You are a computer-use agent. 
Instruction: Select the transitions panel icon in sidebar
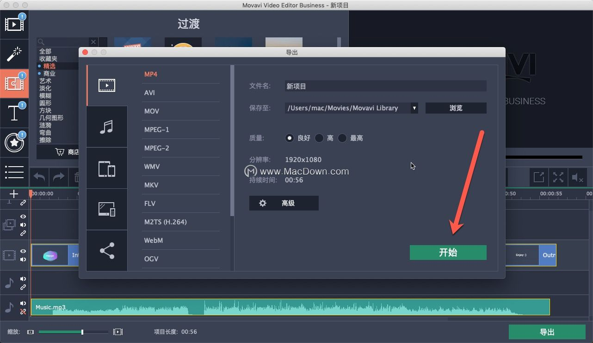point(14,84)
